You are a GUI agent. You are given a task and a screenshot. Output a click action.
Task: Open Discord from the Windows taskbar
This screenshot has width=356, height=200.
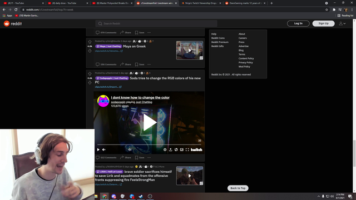[113, 196]
